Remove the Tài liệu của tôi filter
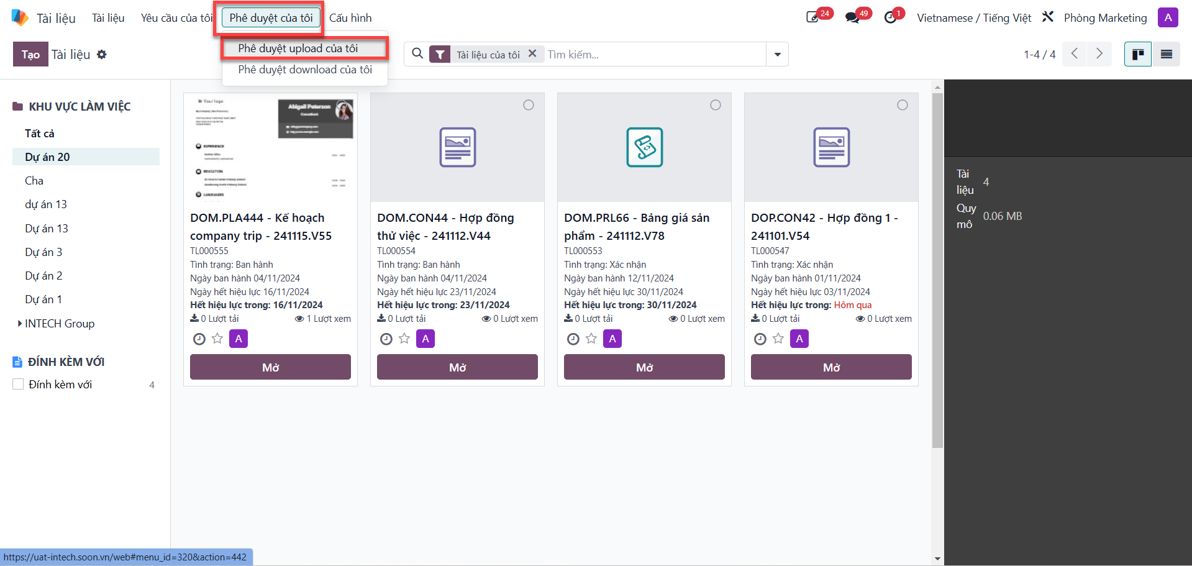Image resolution: width=1192 pixels, height=566 pixels. coord(532,54)
